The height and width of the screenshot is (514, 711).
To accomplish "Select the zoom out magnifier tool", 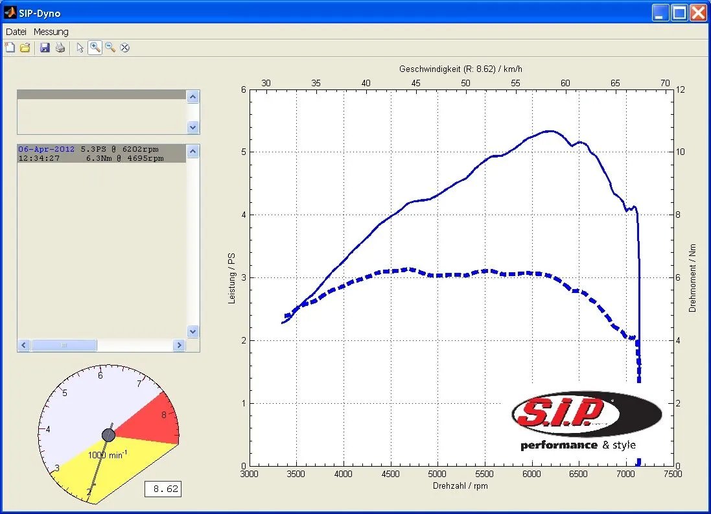I will (x=110, y=47).
